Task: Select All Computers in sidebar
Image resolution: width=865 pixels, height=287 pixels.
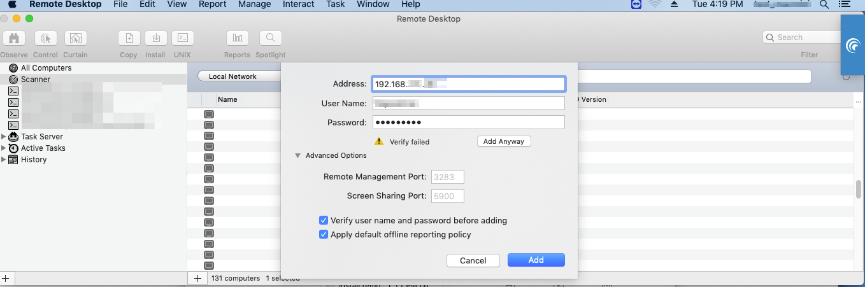Action: click(x=46, y=67)
